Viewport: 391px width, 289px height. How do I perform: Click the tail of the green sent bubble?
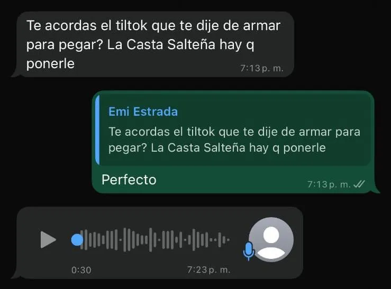376,191
